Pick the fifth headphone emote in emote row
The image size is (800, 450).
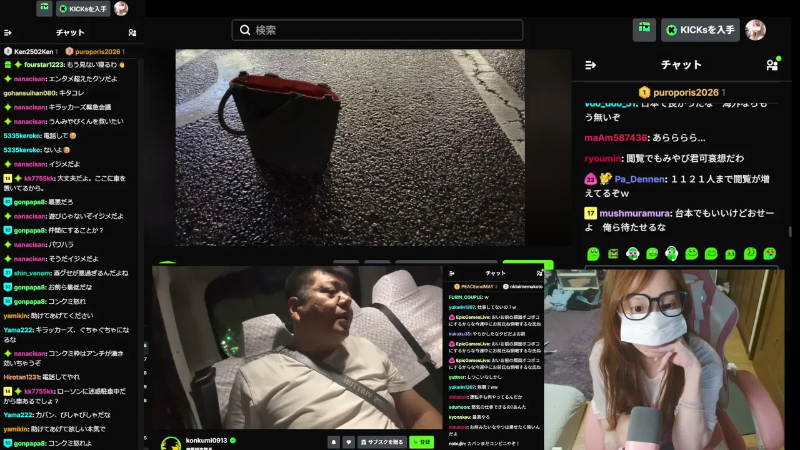coord(672,253)
